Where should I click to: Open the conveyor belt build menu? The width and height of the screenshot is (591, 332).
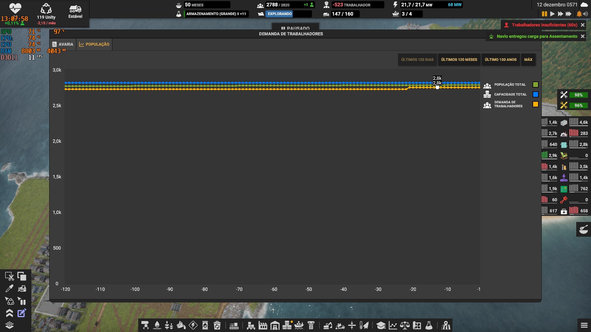pos(234,325)
